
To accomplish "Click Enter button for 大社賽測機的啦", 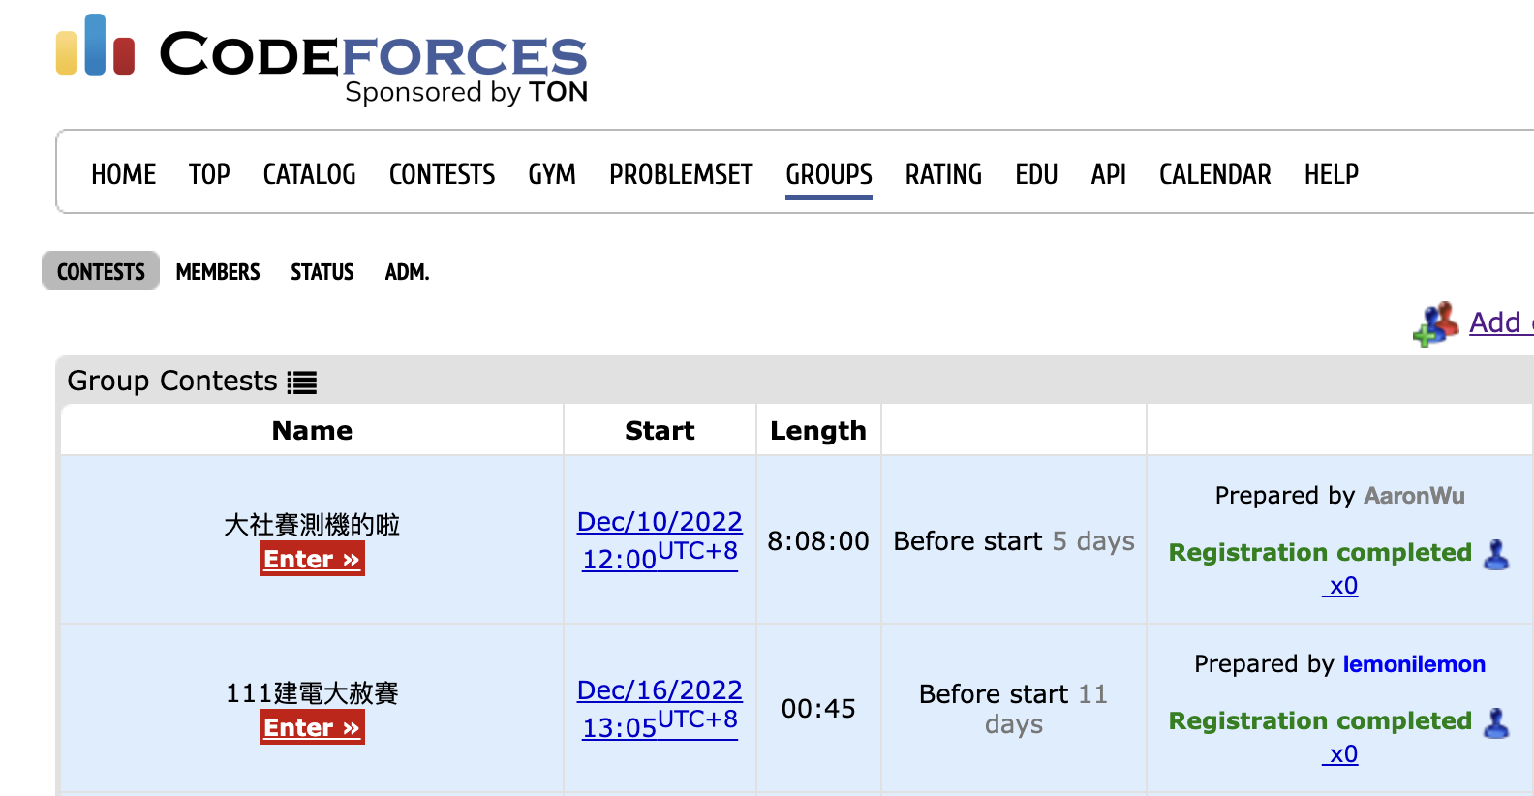I will click(x=312, y=559).
